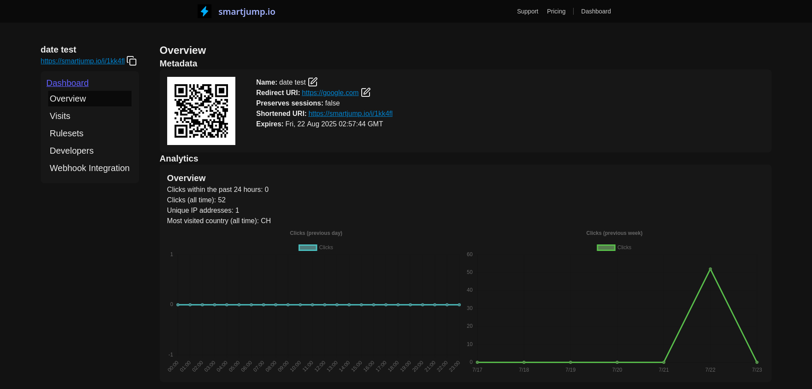
Task: Click 'Unique IP addresses: 1' text
Action: 203,210
